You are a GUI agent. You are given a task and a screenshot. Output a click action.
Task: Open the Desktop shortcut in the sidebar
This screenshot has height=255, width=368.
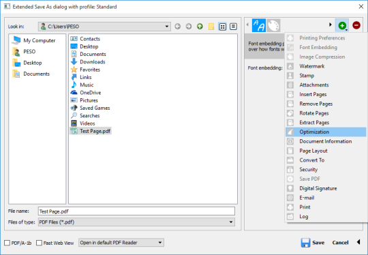click(27, 63)
